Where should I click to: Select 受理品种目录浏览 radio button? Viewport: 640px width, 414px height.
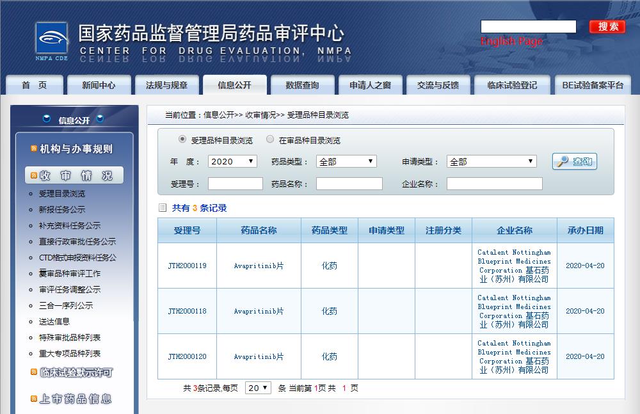182,139
